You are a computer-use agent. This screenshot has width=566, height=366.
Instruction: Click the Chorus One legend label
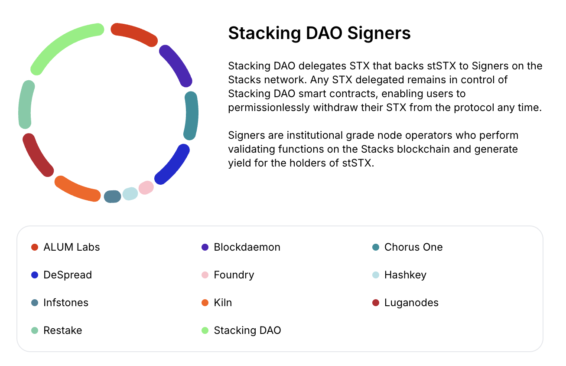pyautogui.click(x=413, y=247)
